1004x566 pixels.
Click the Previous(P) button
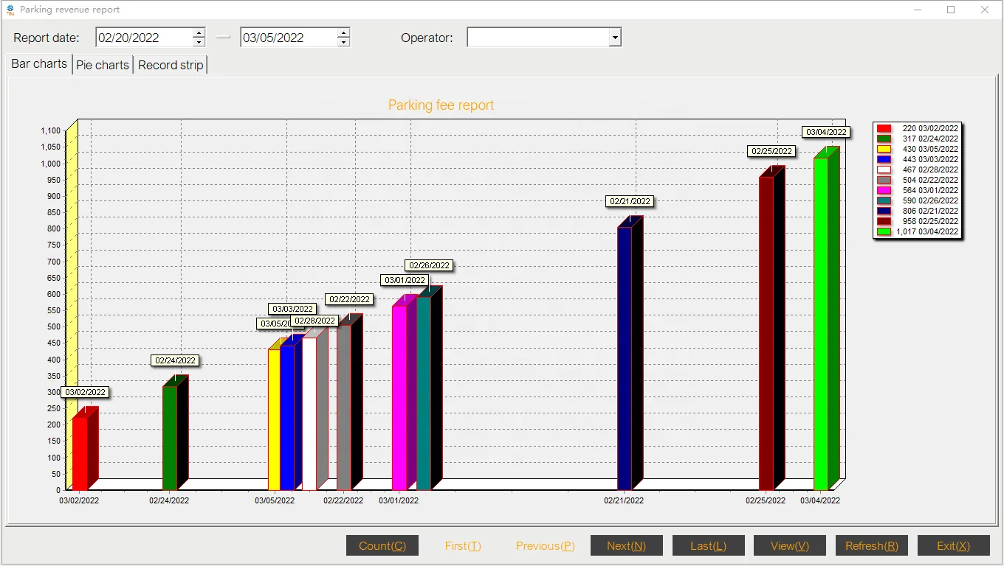545,545
